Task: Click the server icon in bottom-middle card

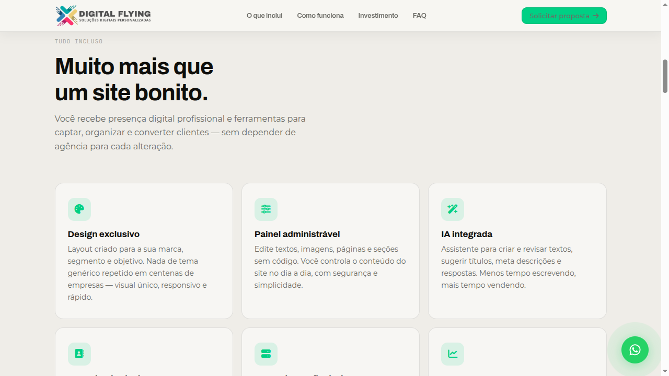Action: (266, 354)
